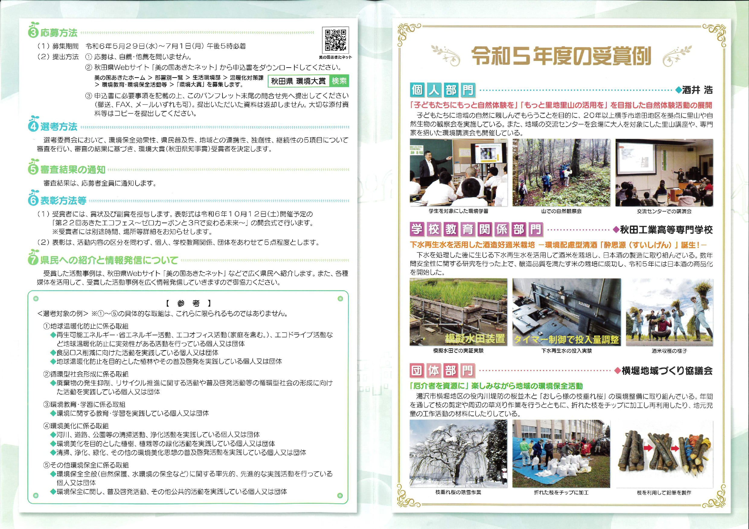Open the 枝垂れ桜の除雪作業 snowy tree photo
Screen dimensions: 749x529
[x=458, y=453]
